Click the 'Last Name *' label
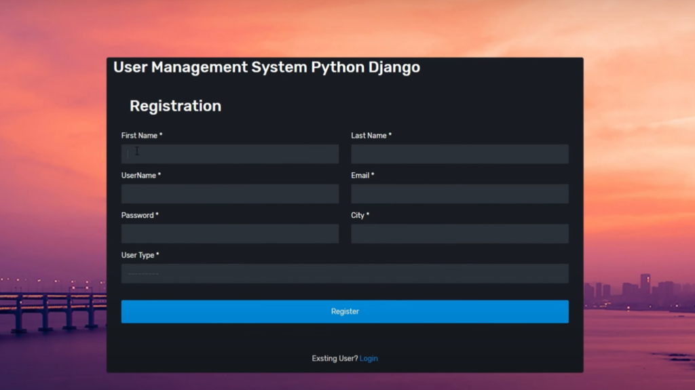 point(371,136)
